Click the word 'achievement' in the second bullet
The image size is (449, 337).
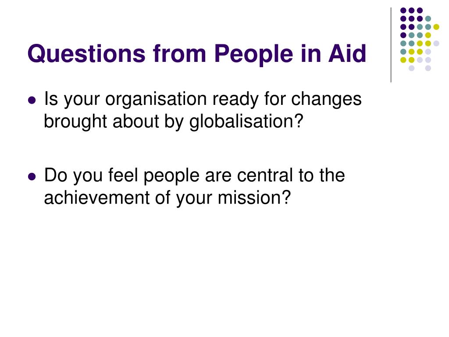97,198
